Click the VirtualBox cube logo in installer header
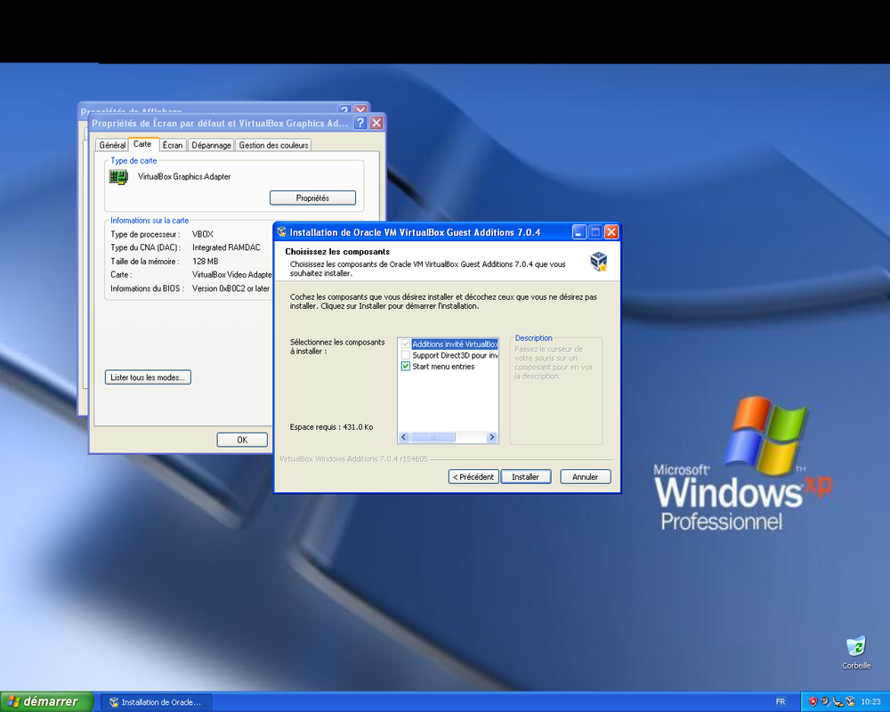The width and height of the screenshot is (890, 712). [x=599, y=261]
